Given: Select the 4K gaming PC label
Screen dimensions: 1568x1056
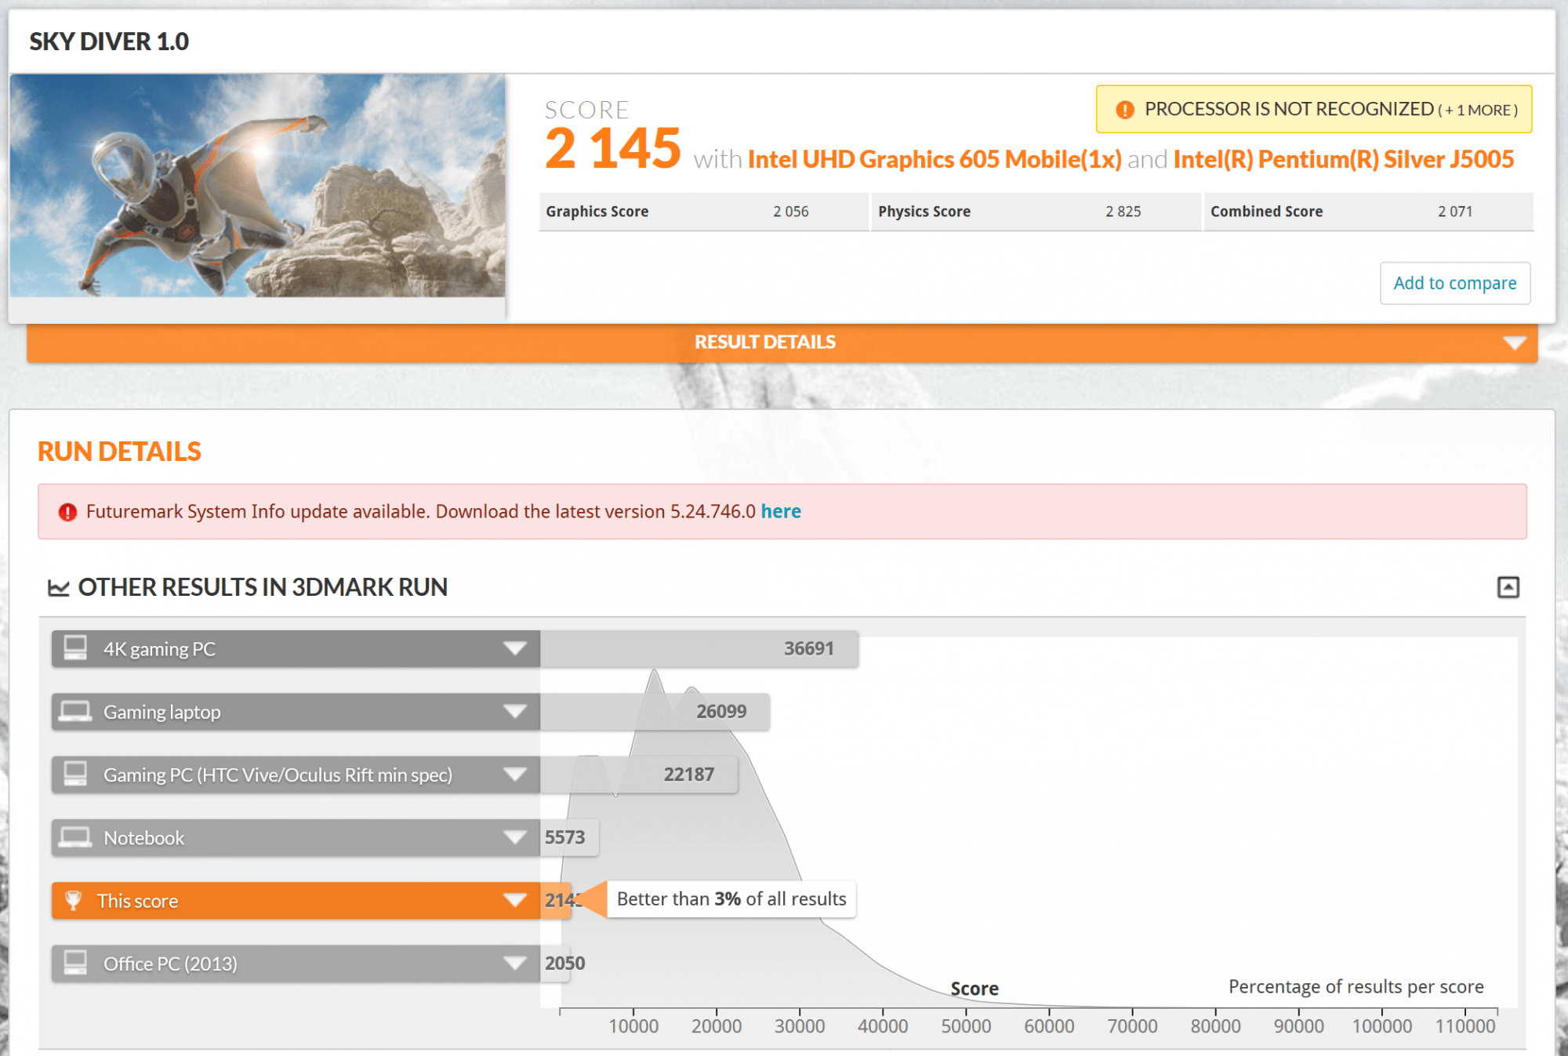Looking at the screenshot, I should pos(159,649).
